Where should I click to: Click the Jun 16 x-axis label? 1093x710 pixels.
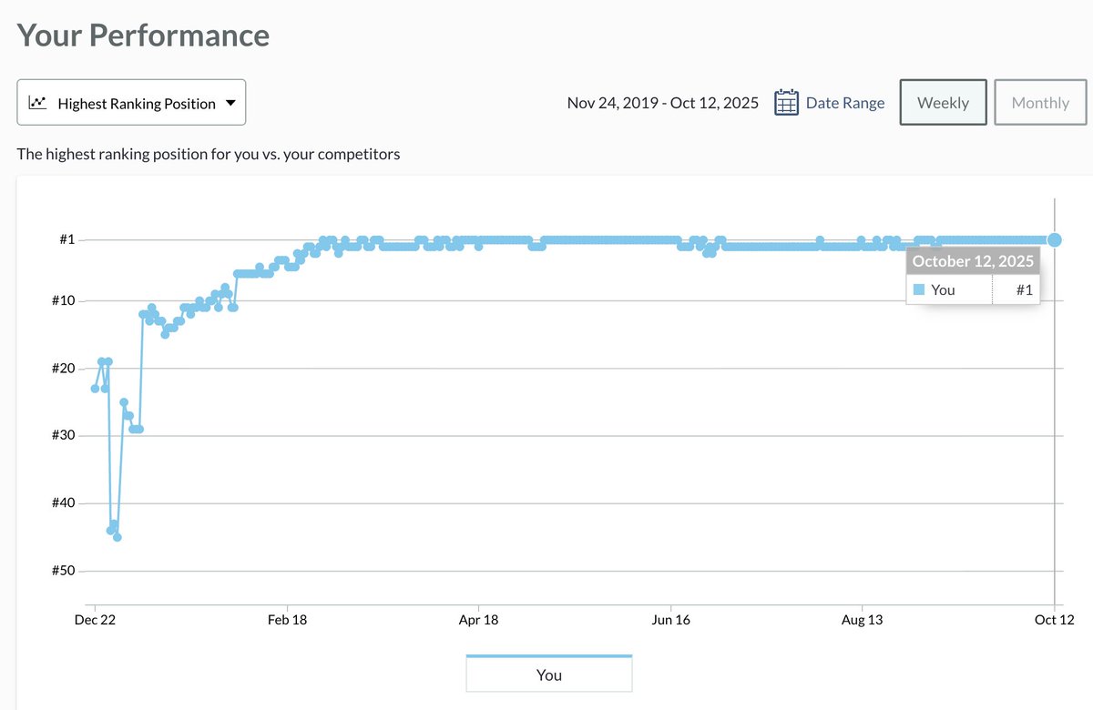[670, 620]
